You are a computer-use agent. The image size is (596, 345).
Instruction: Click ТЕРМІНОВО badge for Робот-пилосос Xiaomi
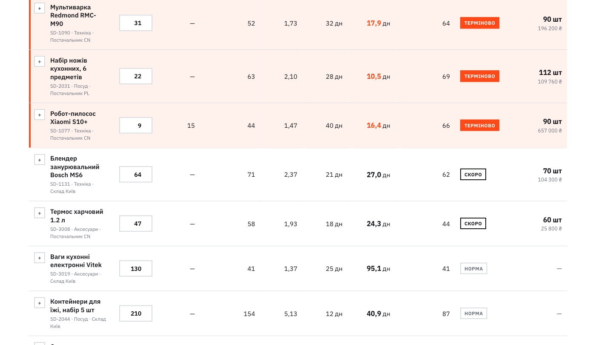480,125
